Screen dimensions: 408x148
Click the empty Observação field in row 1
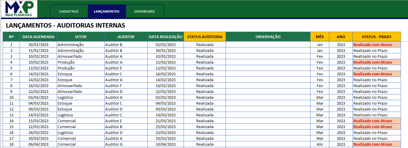click(x=268, y=45)
